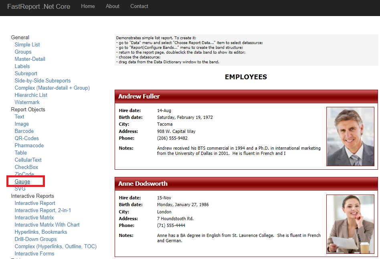Screen dimensions: 380x259
Task: Open the Hierarchic List report
Action: pyautogui.click(x=31, y=95)
